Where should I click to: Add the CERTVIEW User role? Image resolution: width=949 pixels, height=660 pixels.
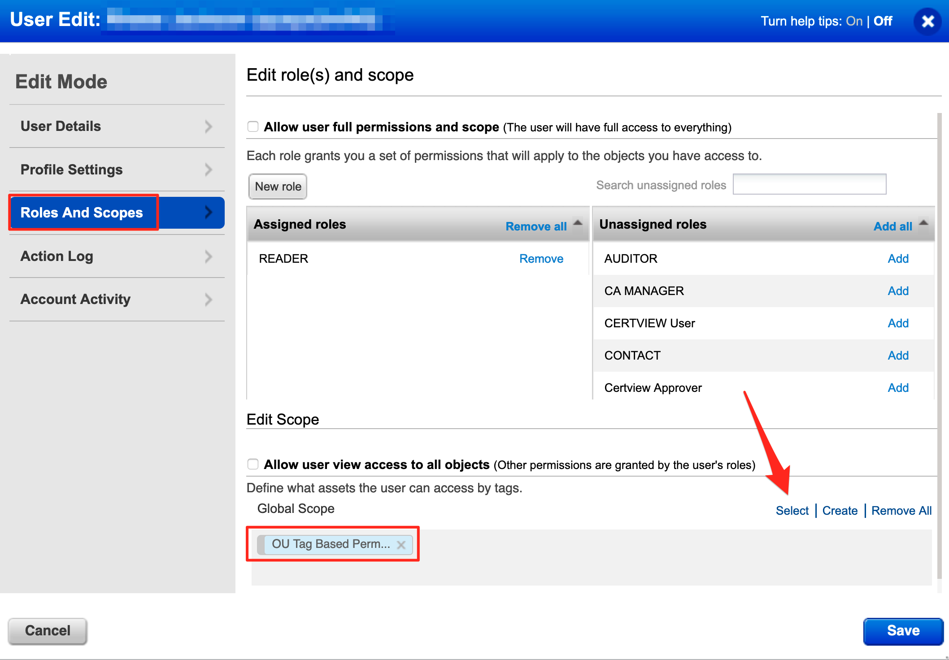click(x=898, y=323)
